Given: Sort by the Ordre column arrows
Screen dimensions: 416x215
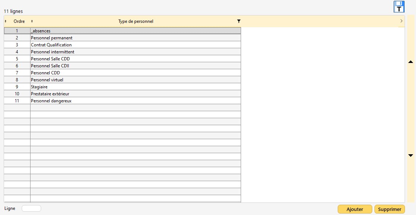Looking at the screenshot, I should tap(6, 21).
